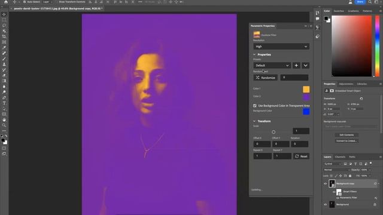Click the Share button

click(x=360, y=2)
